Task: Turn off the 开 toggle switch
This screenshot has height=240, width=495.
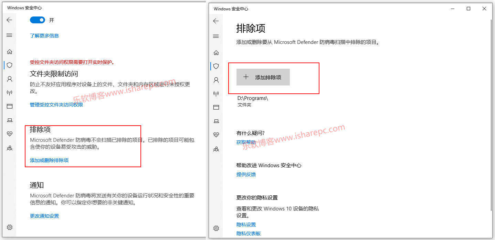Action: coord(38,20)
